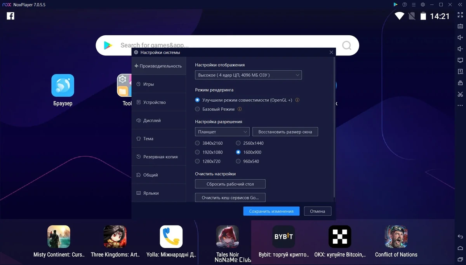Choose 1600x900 resolution
Image resolution: width=466 pixels, height=265 pixels.
click(x=238, y=152)
